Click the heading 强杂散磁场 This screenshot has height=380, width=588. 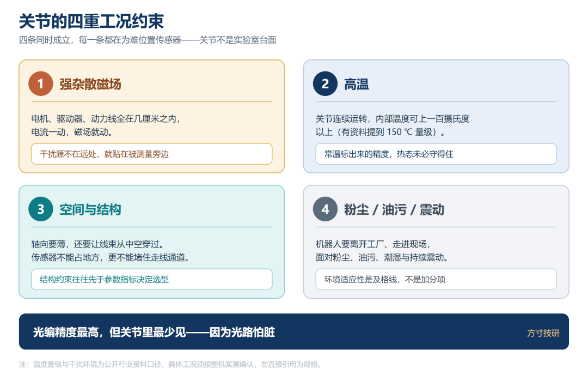pyautogui.click(x=90, y=84)
